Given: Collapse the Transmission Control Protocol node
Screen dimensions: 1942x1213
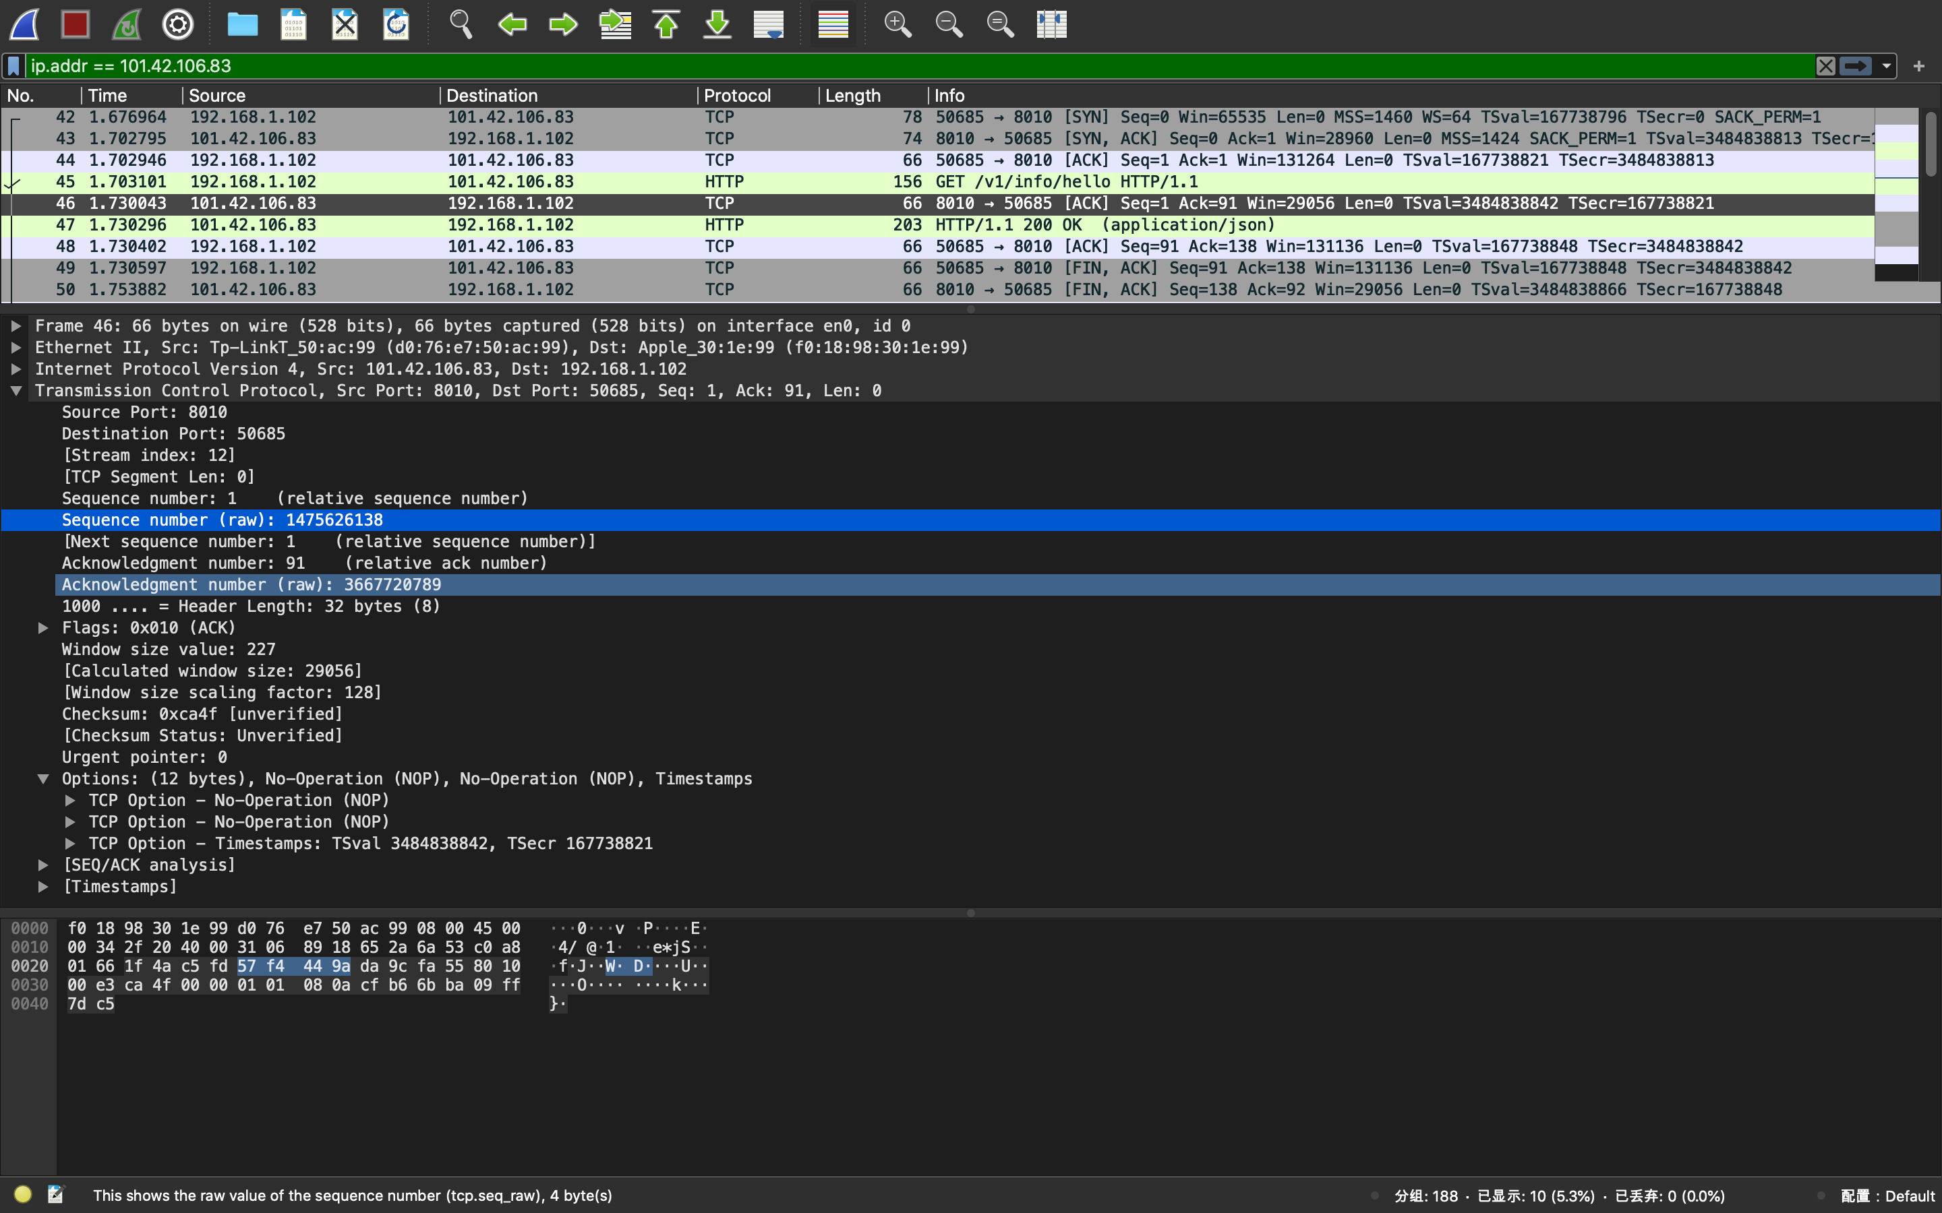Looking at the screenshot, I should [16, 391].
